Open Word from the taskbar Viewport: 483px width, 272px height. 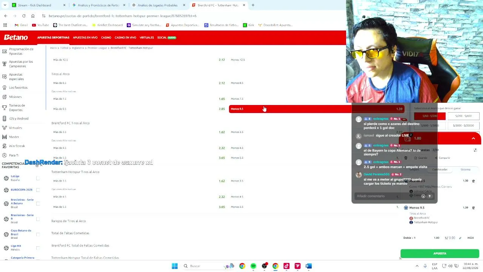click(x=309, y=266)
